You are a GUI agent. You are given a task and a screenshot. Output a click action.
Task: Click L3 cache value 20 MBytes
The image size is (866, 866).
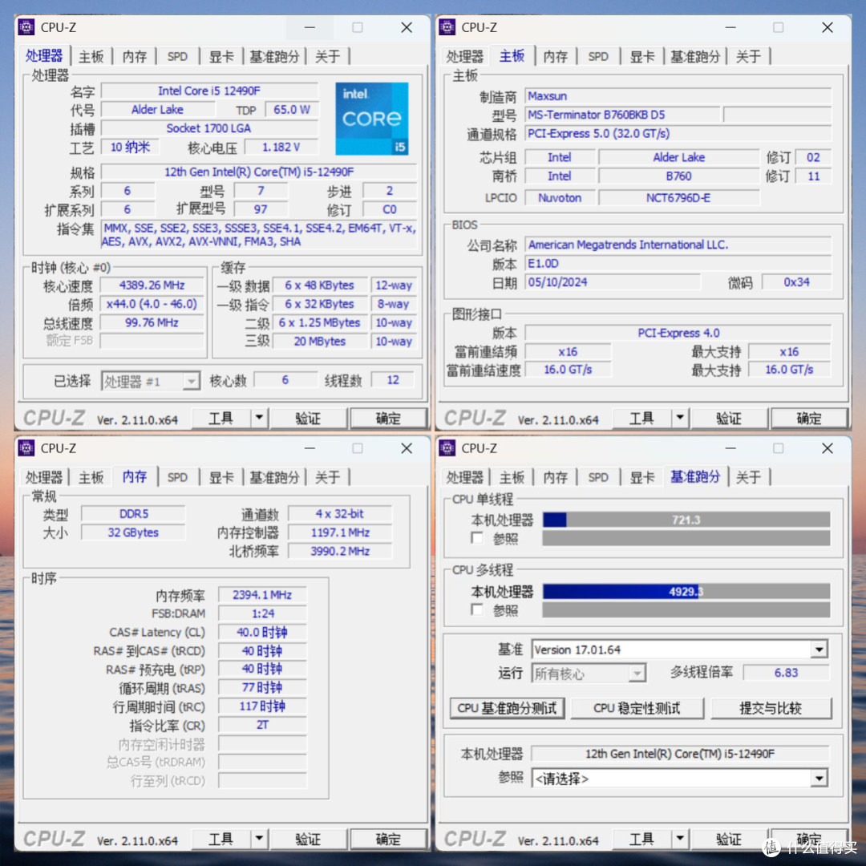(x=320, y=342)
